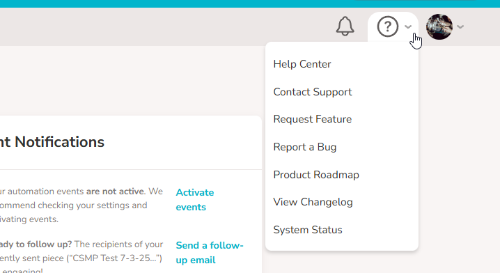Image resolution: width=500 pixels, height=273 pixels.
Task: Open the notifications bell icon
Action: pos(345,26)
